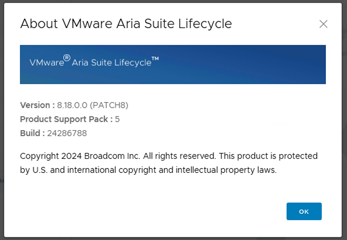347x240 pixels.
Task: Select the Product Support Pack label
Action: 66,119
